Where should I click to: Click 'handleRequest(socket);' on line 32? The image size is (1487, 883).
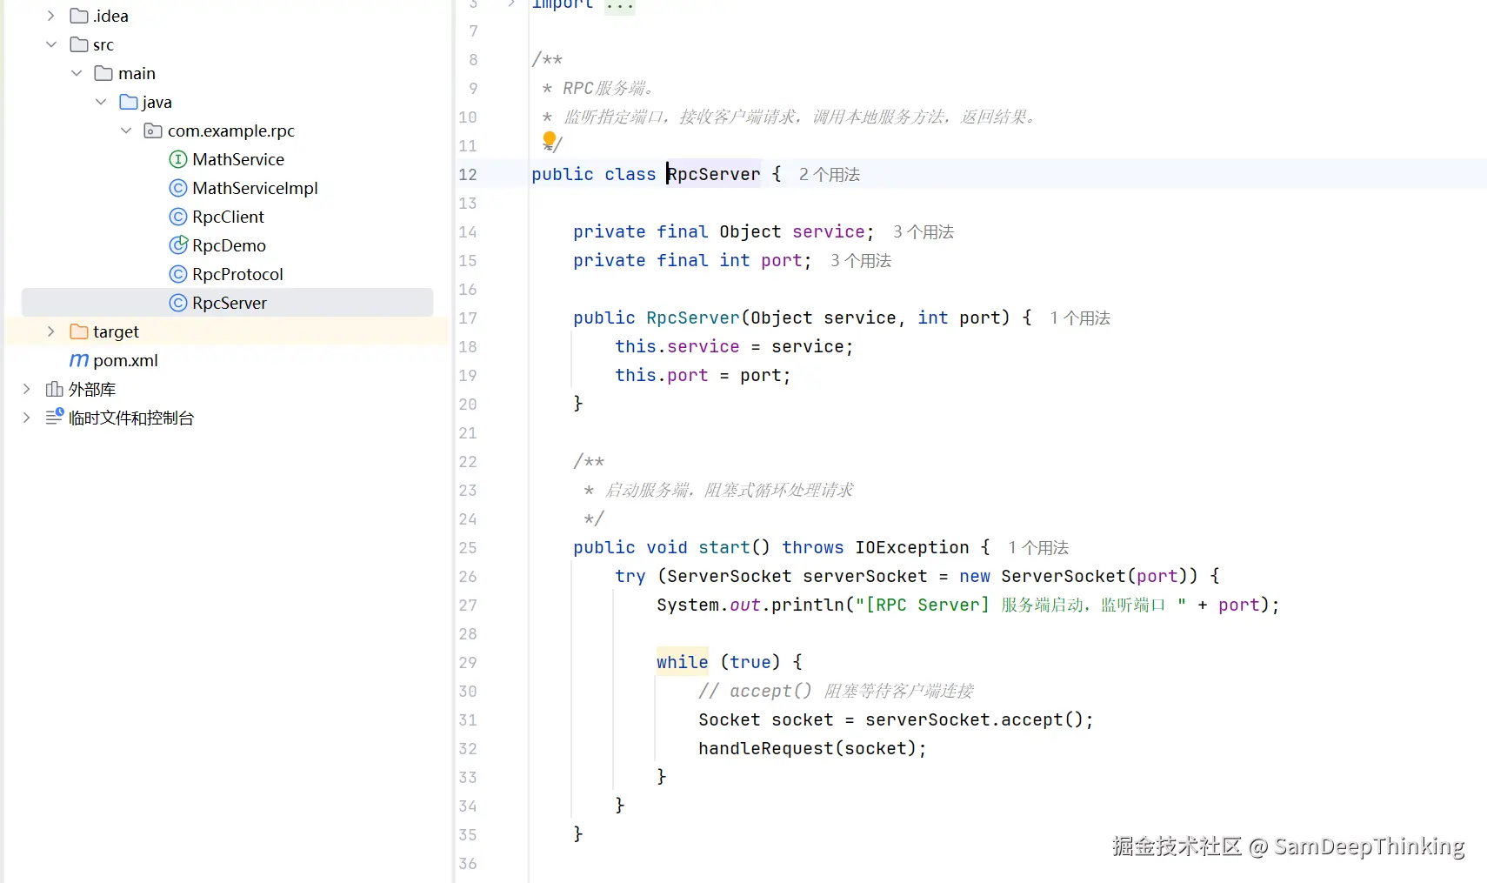tap(812, 748)
